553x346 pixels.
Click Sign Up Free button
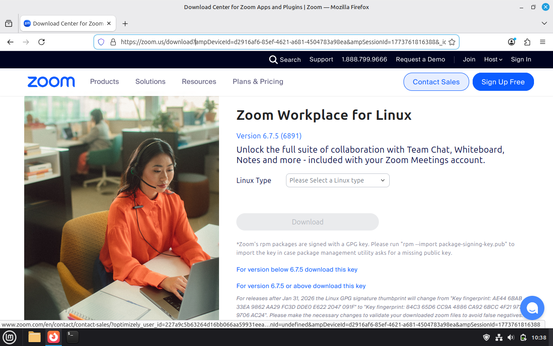click(x=503, y=82)
